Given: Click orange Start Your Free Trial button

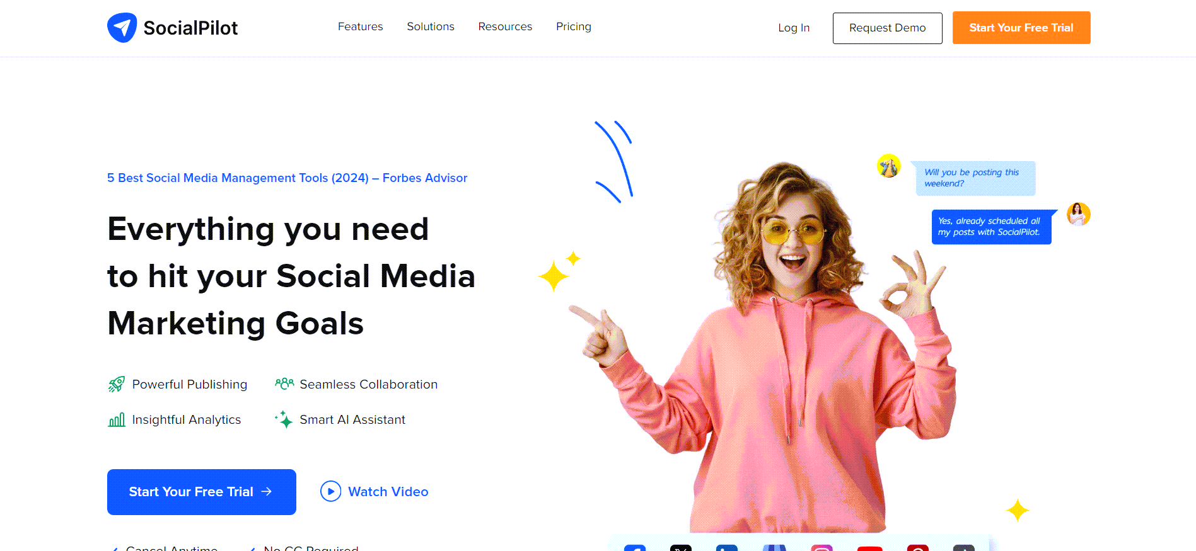Looking at the screenshot, I should pyautogui.click(x=1021, y=28).
